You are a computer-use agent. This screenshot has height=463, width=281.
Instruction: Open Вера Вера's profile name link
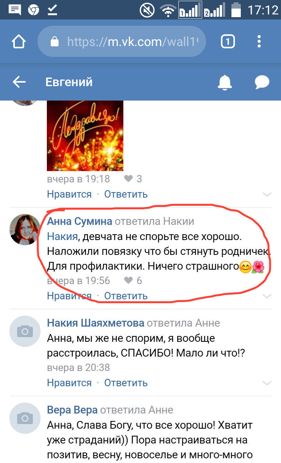click(72, 410)
